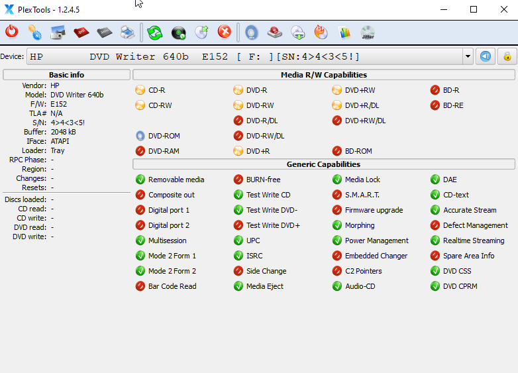Click the "Composite out" label

172,195
